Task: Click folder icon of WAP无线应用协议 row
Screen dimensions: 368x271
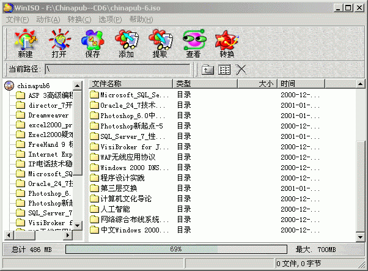Action: tap(94, 157)
